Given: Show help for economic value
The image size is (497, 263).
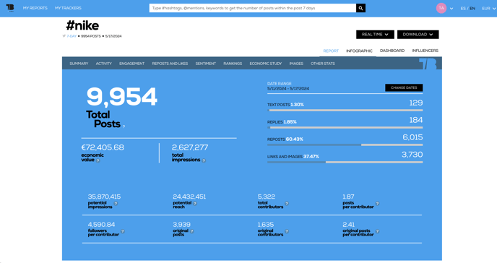Looking at the screenshot, I should (x=98, y=160).
